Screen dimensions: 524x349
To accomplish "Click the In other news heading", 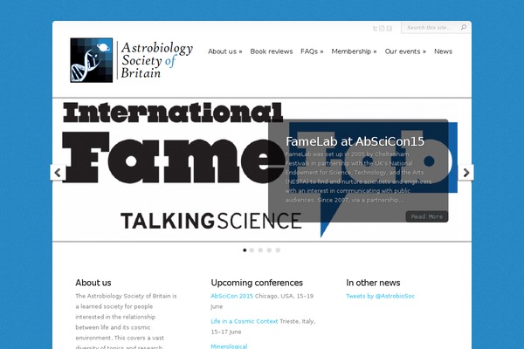I will (x=373, y=283).
